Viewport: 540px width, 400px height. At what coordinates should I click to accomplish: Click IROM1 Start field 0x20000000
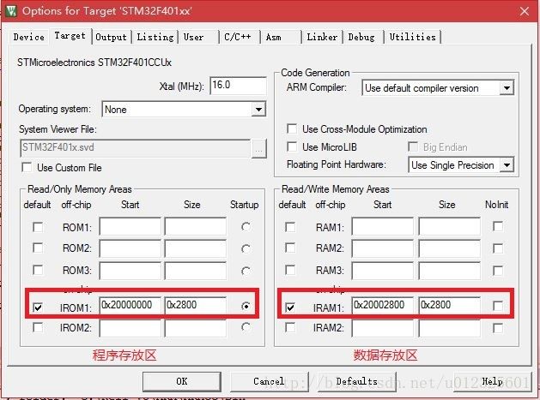(x=130, y=305)
